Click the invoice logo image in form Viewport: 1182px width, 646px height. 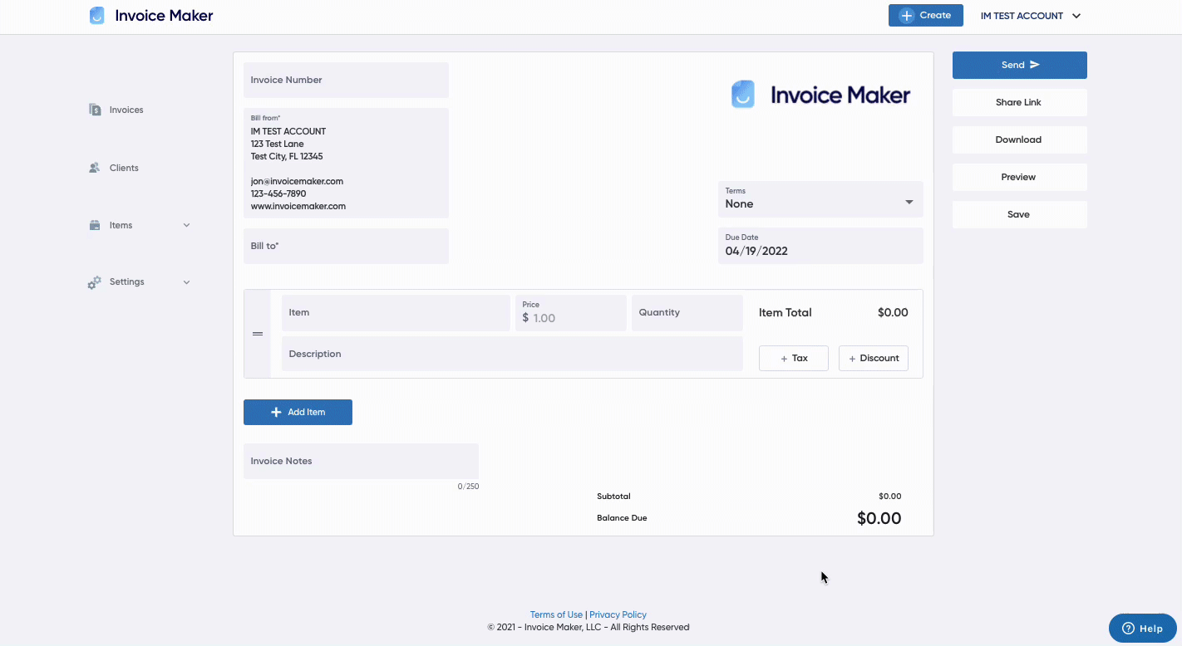820,95
